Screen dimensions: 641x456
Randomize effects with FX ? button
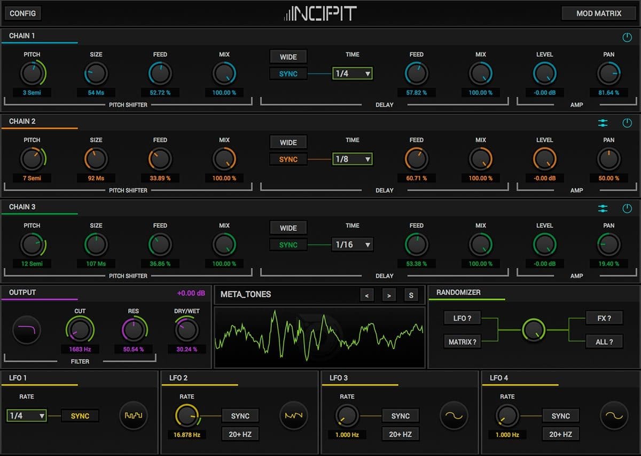pos(604,318)
